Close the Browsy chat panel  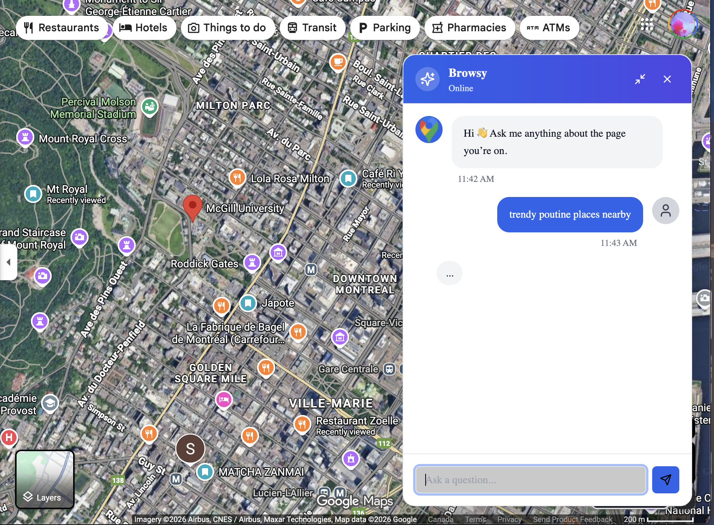click(667, 79)
